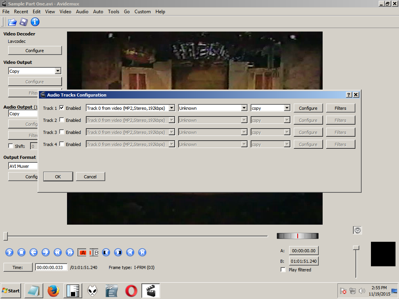Open the Tools menu
The height and width of the screenshot is (299, 399).
[113, 12]
